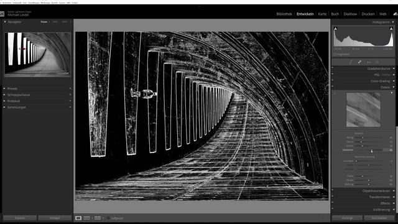Expand the Kalibrierung panel

tap(394, 210)
